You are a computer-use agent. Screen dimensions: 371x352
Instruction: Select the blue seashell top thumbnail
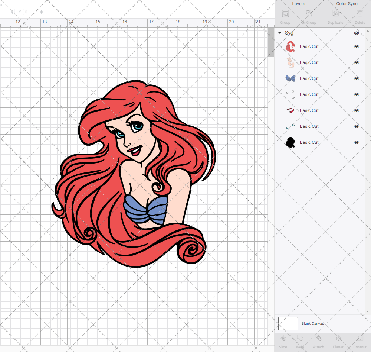(x=290, y=78)
